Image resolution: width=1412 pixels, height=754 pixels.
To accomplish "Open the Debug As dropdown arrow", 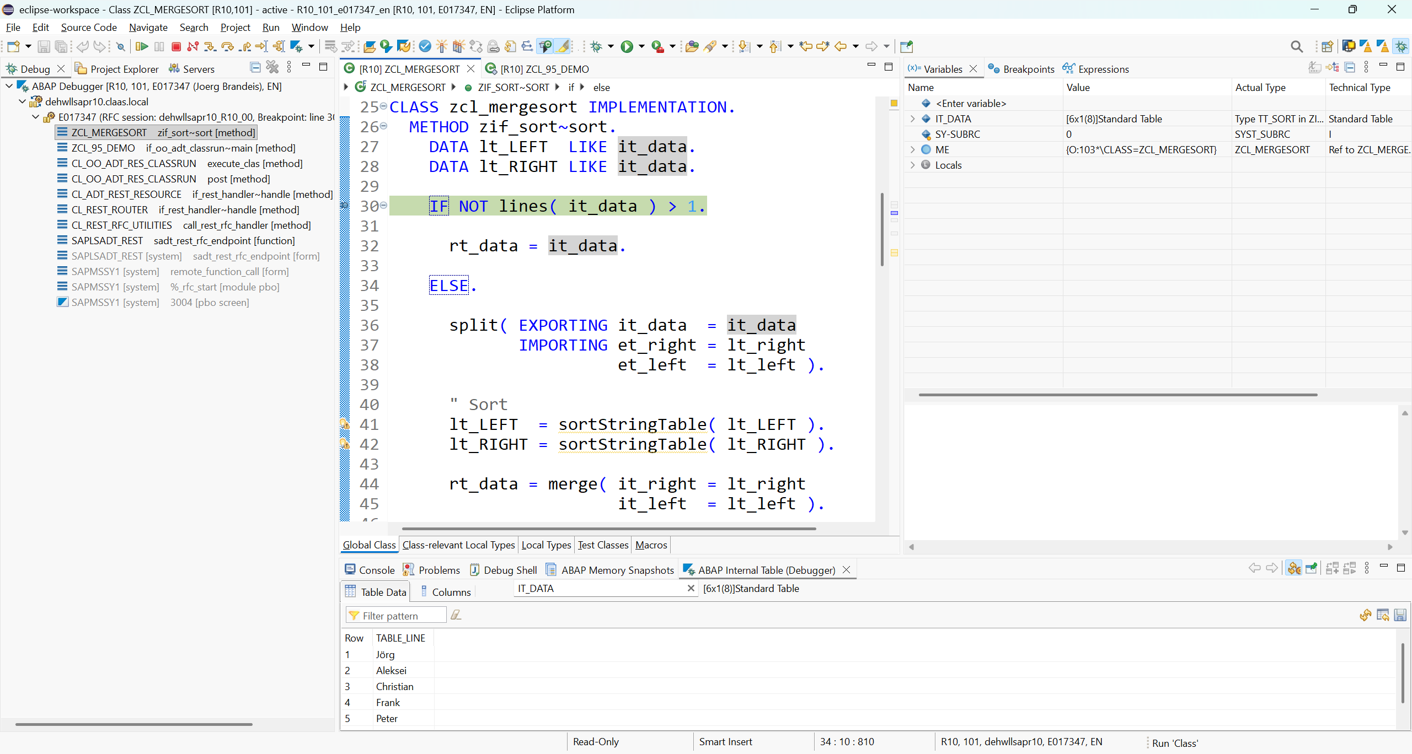I will click(611, 47).
